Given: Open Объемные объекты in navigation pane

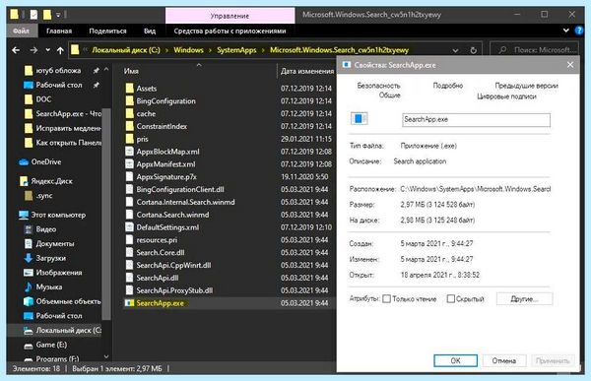Looking at the screenshot, I should pyautogui.click(x=68, y=301).
